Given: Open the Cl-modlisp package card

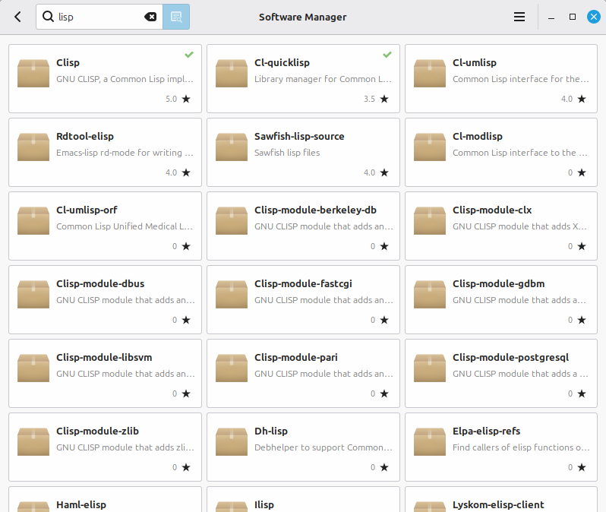Looking at the screenshot, I should (501, 153).
